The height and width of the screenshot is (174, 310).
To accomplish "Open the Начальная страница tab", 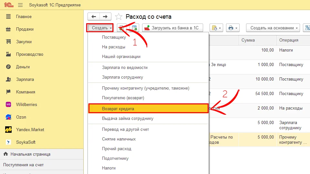I will click(x=30, y=154).
